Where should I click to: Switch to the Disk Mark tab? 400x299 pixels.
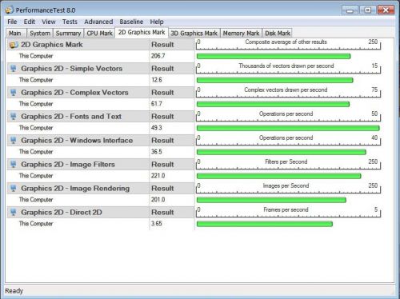click(x=278, y=34)
